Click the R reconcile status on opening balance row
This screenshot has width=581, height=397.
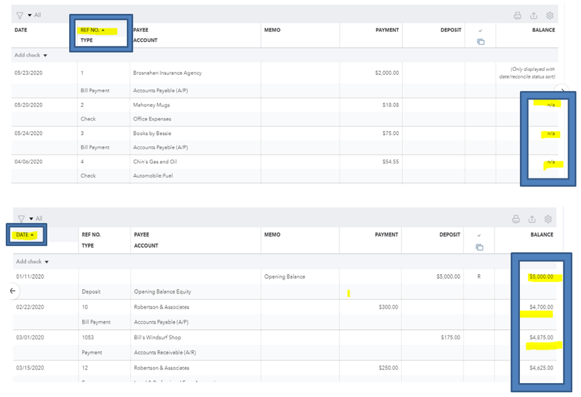[x=479, y=277]
